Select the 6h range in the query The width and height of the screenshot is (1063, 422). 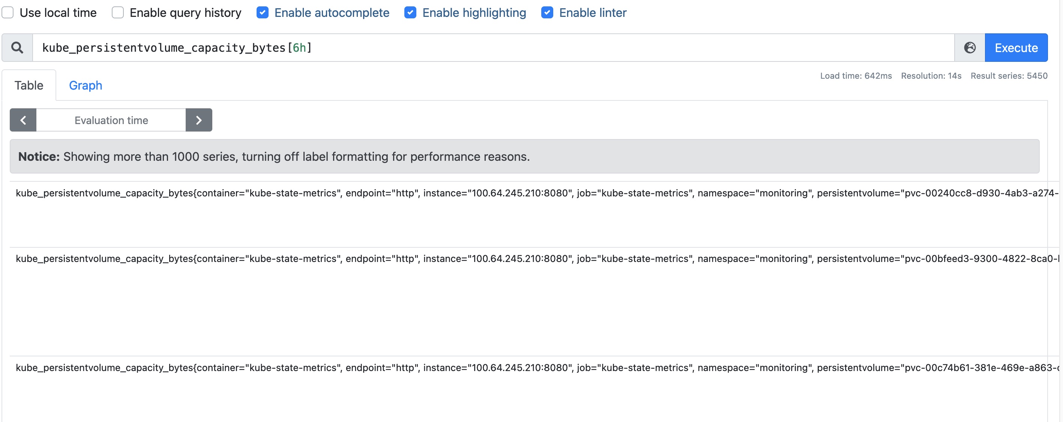301,47
